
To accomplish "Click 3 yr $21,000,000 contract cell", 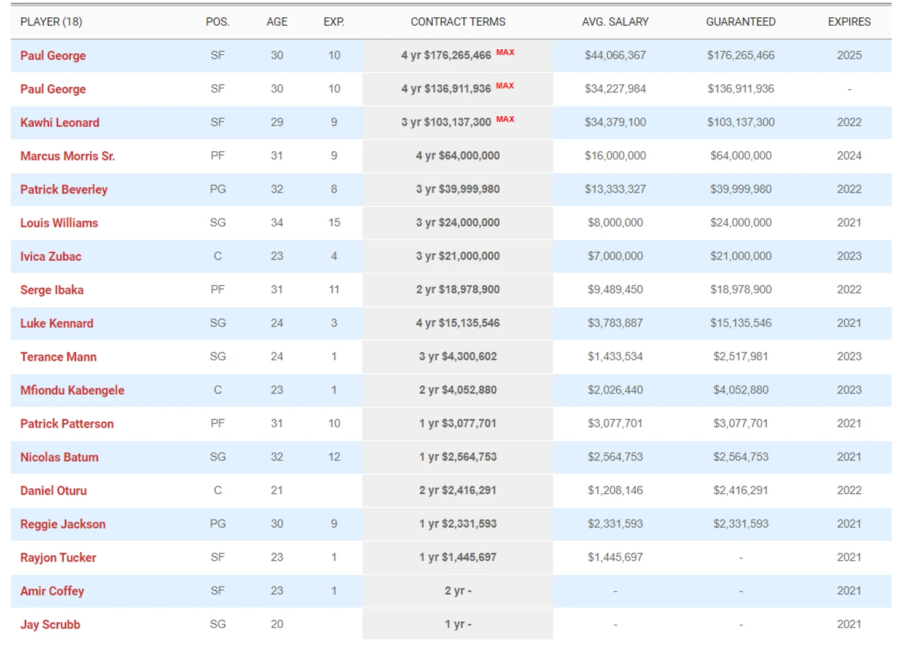I will 458,256.
